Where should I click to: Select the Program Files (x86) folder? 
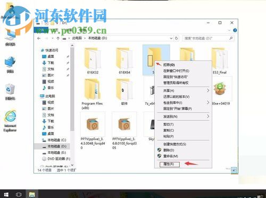click(x=92, y=94)
